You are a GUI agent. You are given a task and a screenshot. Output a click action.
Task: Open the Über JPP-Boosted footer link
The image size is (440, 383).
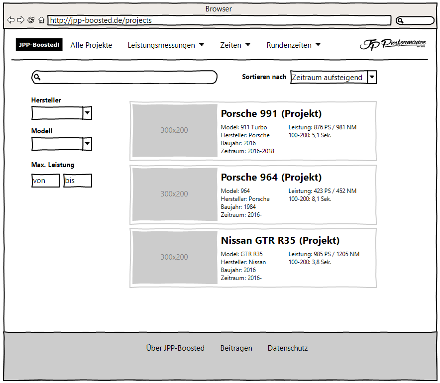coord(175,348)
